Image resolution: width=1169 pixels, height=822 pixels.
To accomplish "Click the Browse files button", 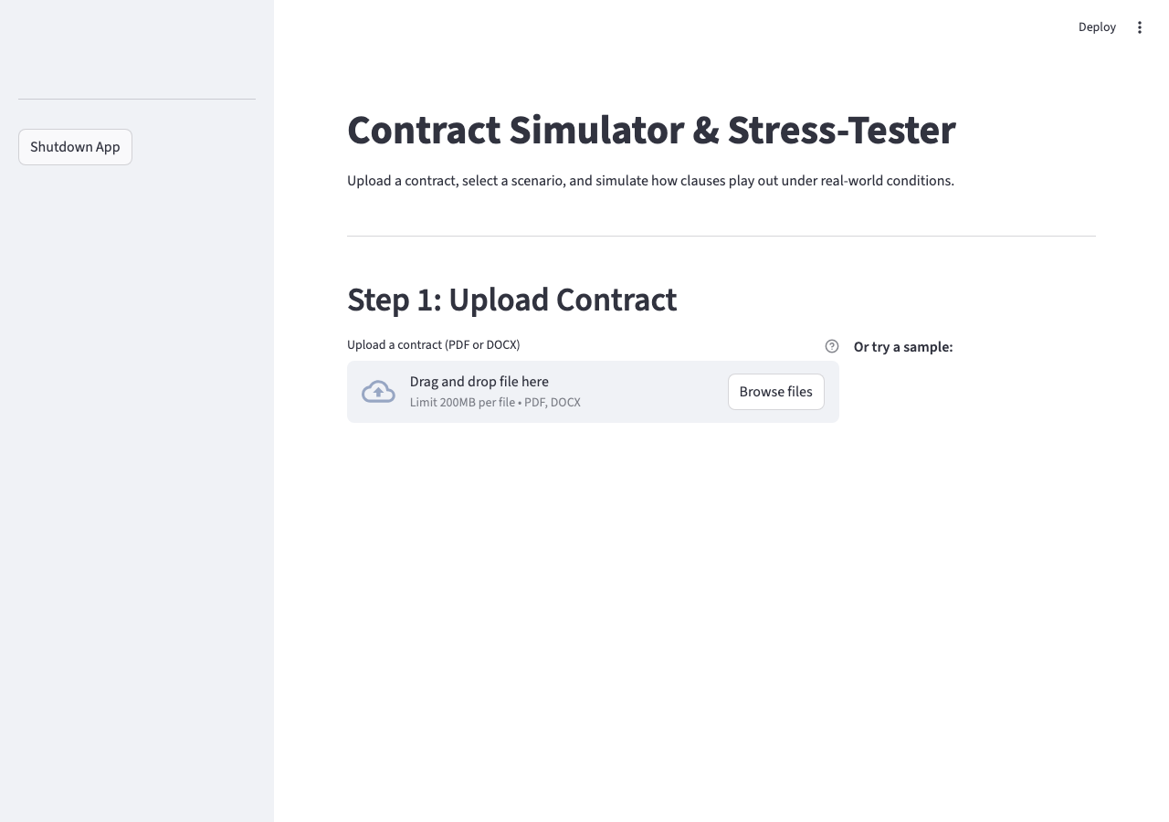I will [x=775, y=391].
